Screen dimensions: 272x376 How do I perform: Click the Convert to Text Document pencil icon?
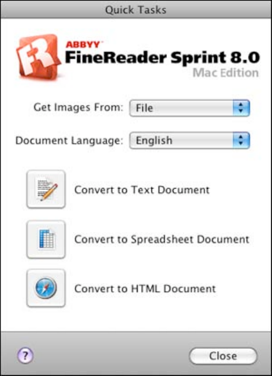coord(46,189)
